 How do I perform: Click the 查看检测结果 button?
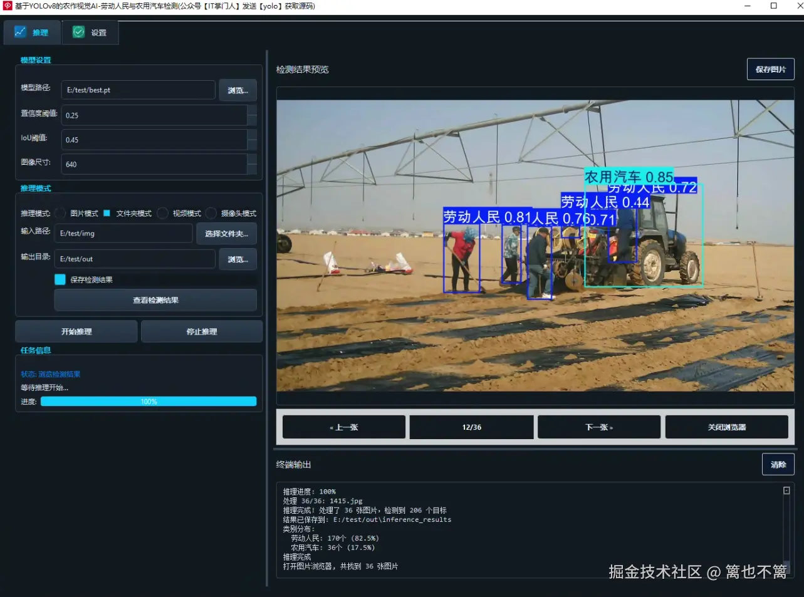pos(155,300)
